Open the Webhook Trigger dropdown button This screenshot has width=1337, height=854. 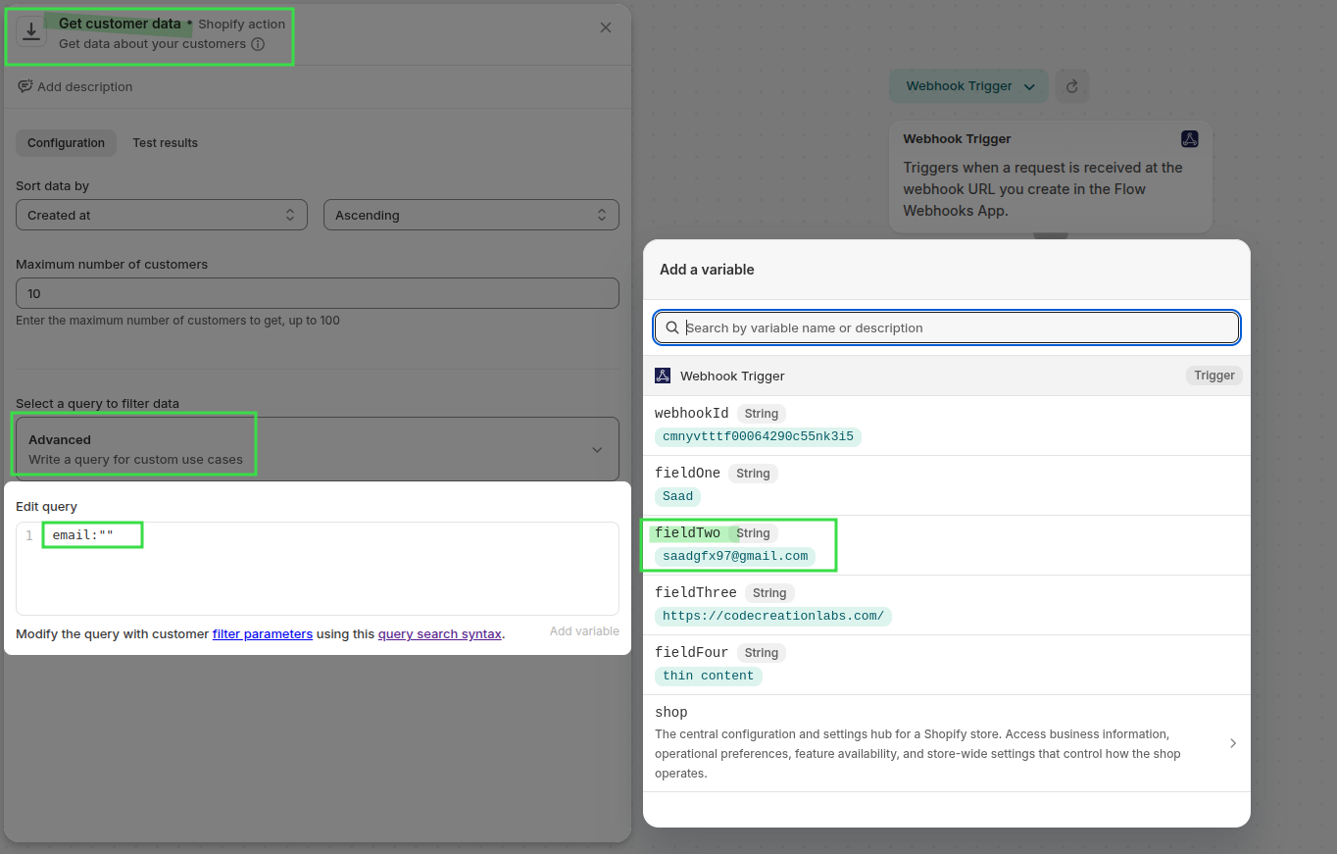pos(968,86)
